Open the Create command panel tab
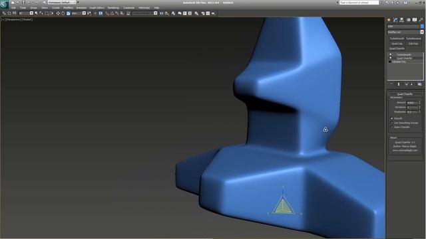The height and width of the screenshot is (239, 426). (389, 20)
